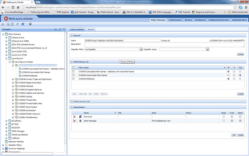The image size is (249, 156).
Task: Open the Classifier Filter dropdown
Action: (141, 49)
